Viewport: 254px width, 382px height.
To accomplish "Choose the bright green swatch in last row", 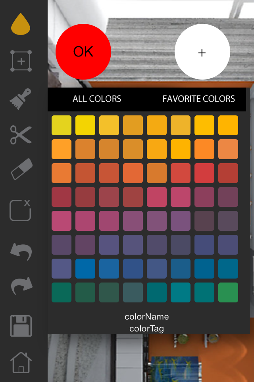I will (228, 292).
